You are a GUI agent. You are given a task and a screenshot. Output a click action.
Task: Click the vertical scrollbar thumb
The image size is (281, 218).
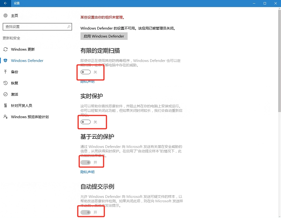pyautogui.click(x=280, y=61)
